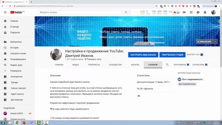This screenshot has height=125, width=222.
Task: Reload the page in the browser
Action: [x=10, y=6]
